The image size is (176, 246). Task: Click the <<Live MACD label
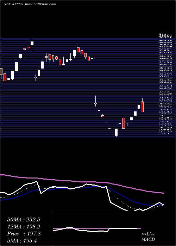click(x=148, y=237)
